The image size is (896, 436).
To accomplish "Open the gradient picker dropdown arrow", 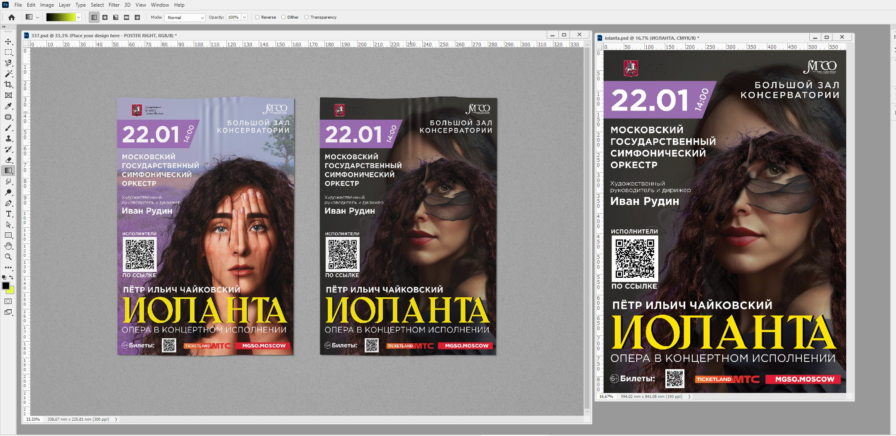I will (x=78, y=17).
